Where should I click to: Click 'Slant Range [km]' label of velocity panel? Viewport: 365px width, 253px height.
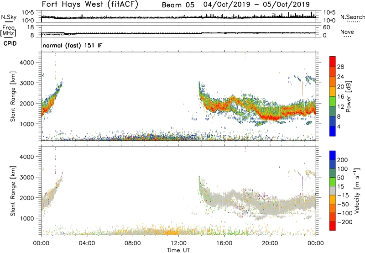coord(13,191)
